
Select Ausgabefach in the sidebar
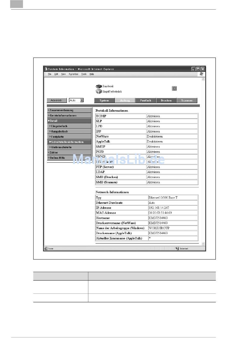[69, 131]
